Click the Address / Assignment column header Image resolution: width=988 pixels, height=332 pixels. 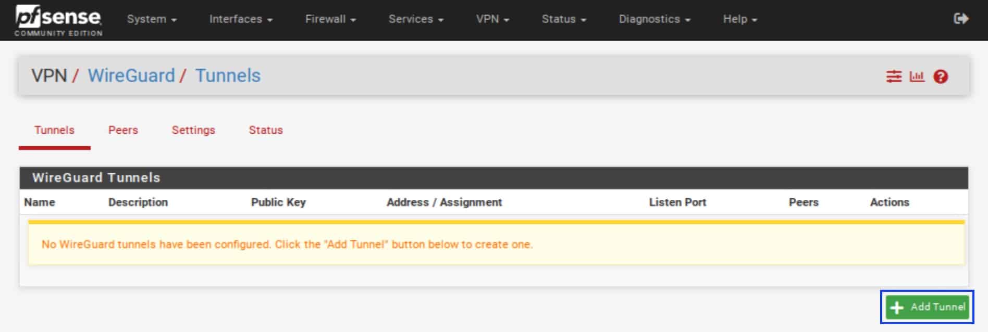tap(444, 202)
